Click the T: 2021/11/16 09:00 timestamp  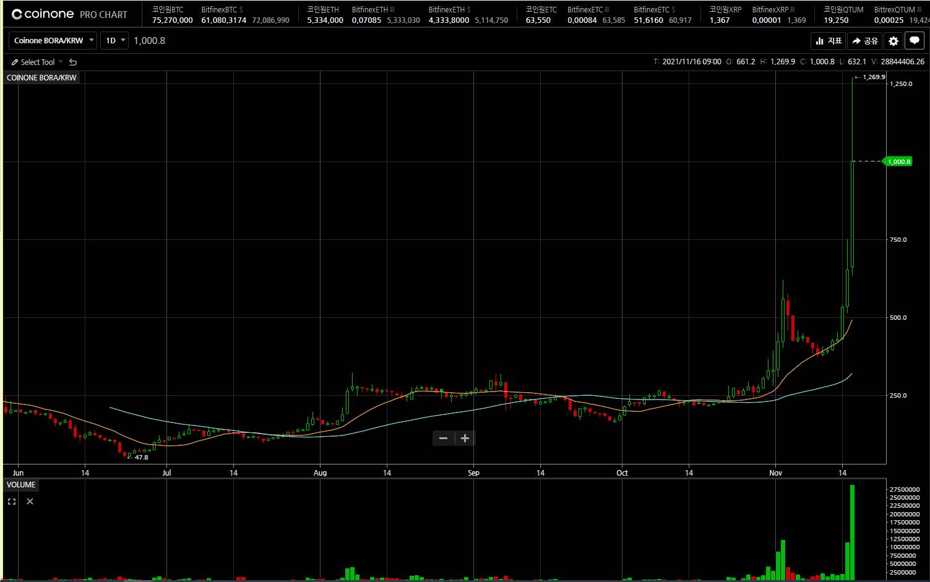coord(687,62)
